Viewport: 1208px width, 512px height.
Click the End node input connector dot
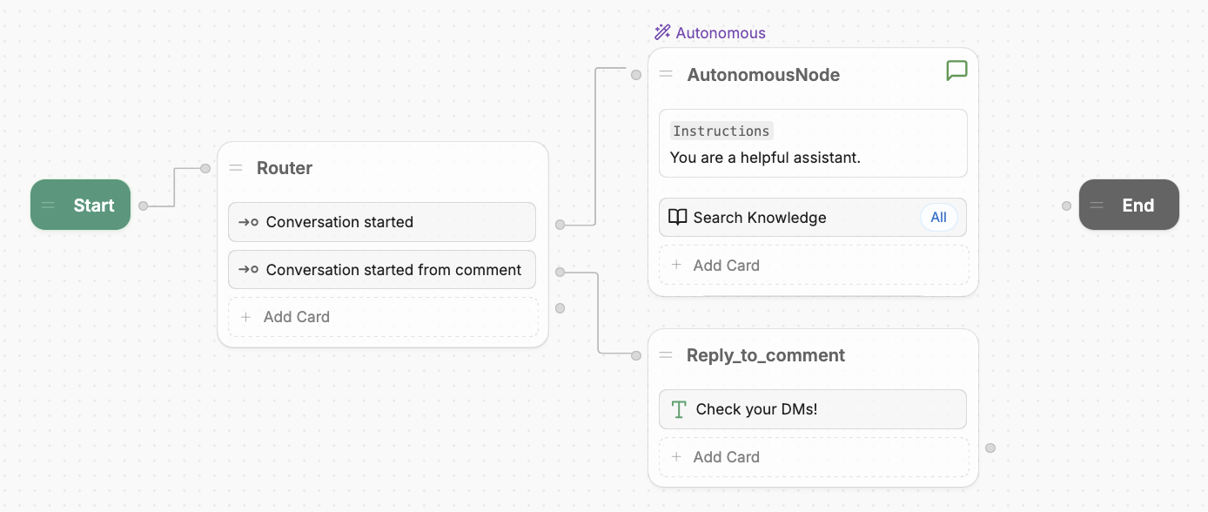(x=1066, y=206)
